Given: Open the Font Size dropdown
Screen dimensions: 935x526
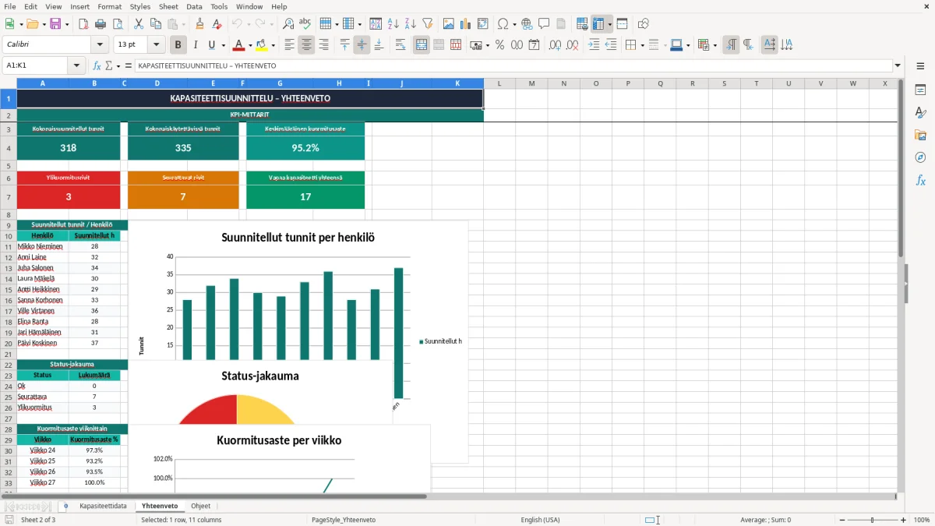Looking at the screenshot, I should tap(157, 45).
